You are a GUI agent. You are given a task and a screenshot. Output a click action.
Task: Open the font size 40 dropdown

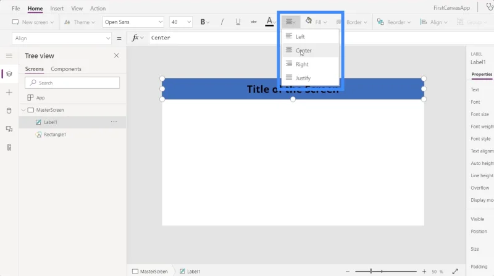tap(180, 22)
